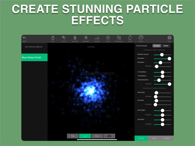Select the Comet preset icon

64,38
